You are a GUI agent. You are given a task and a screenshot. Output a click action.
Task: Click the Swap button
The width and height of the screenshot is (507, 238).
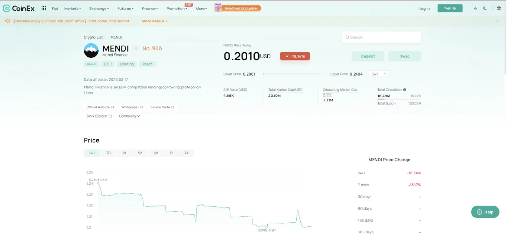click(405, 56)
